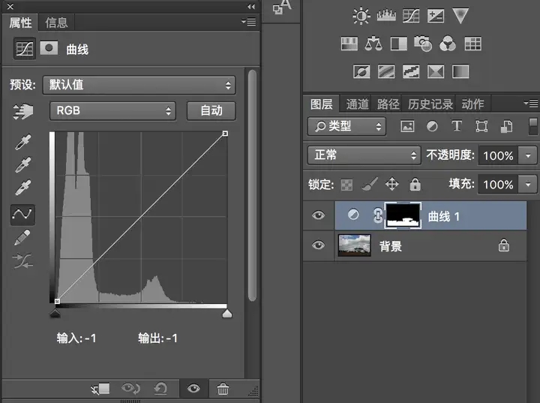Open the text character panel icon

coord(282,7)
